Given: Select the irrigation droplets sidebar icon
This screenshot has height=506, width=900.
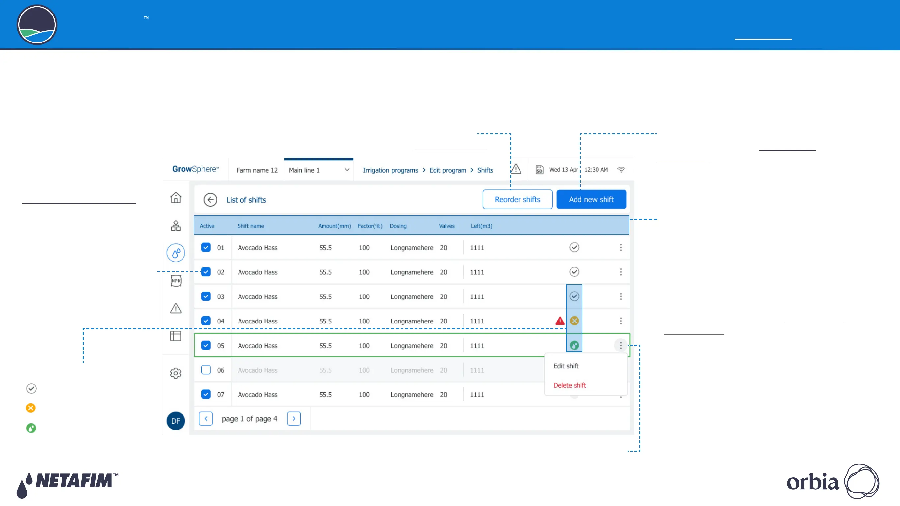Looking at the screenshot, I should (x=176, y=253).
